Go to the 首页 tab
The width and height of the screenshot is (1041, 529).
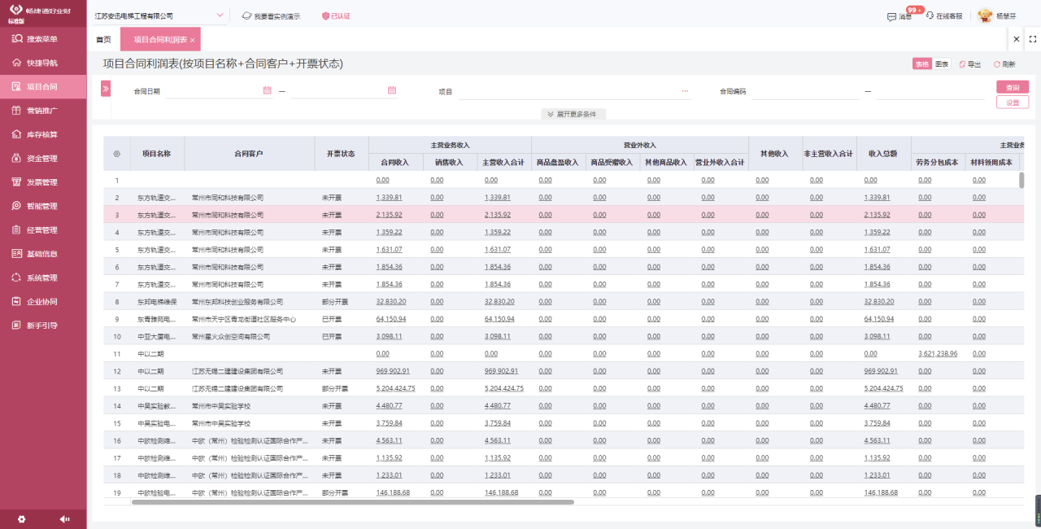103,39
